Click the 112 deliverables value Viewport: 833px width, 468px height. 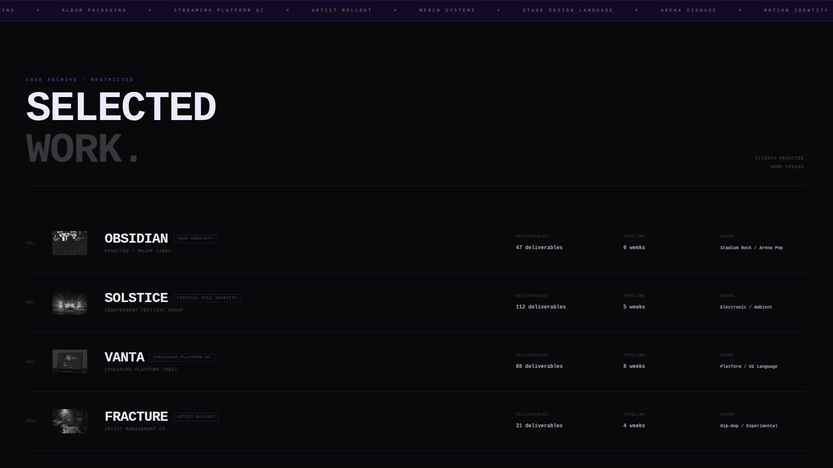[x=541, y=307]
